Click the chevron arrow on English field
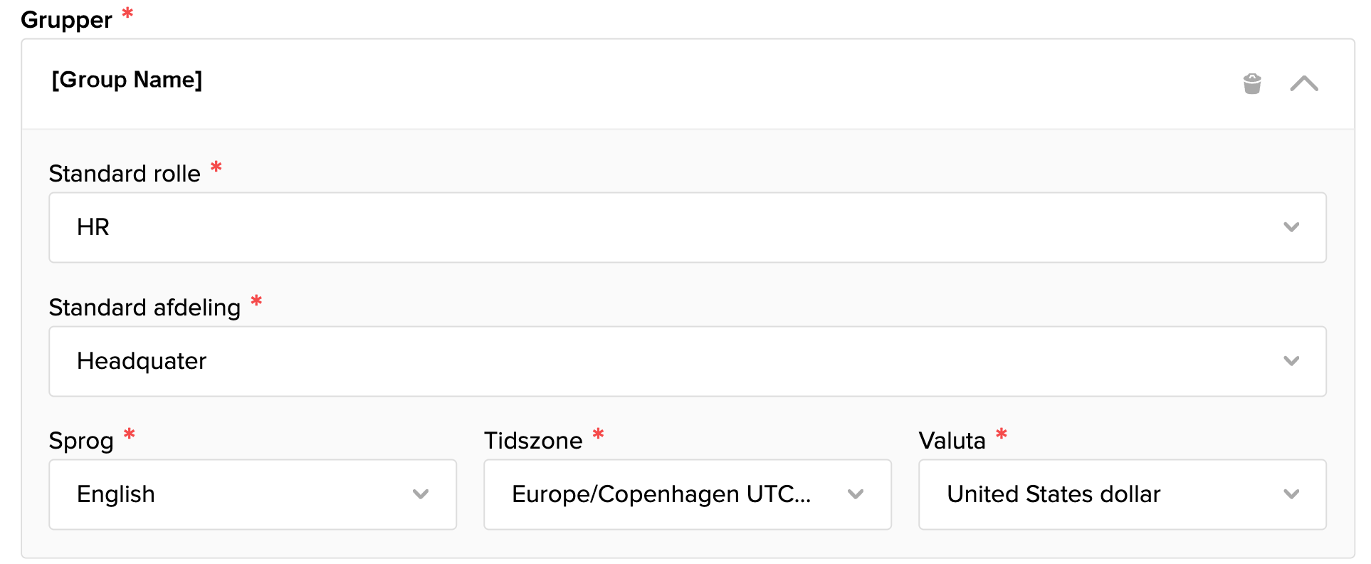 click(x=421, y=494)
